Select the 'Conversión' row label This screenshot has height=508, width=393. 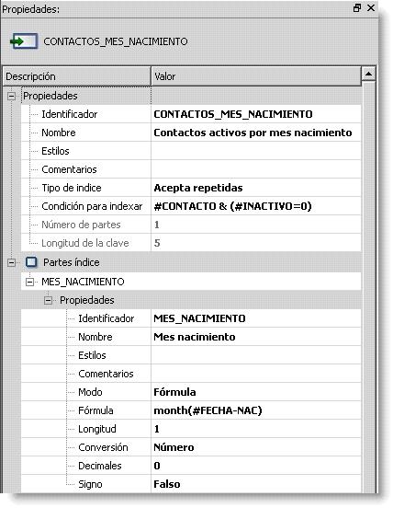click(x=103, y=447)
